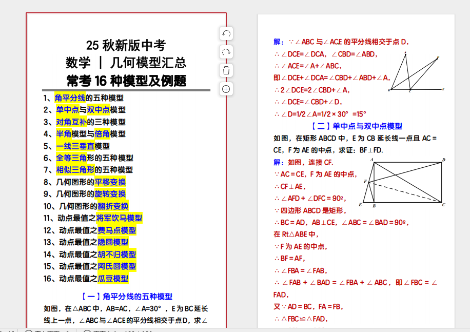Click the highlighted text 角平分线 in item 1
The height and width of the screenshot is (332, 470).
pos(70,97)
